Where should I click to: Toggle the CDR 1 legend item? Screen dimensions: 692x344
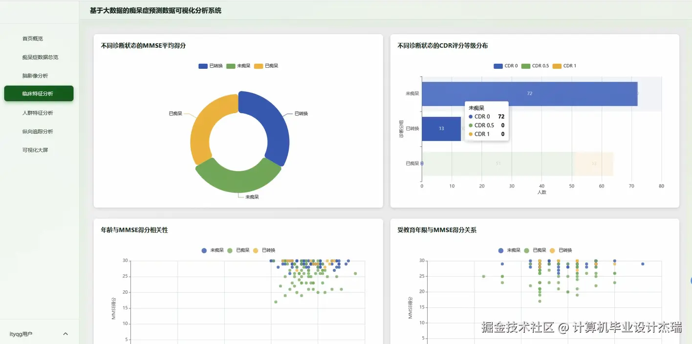(x=564, y=66)
